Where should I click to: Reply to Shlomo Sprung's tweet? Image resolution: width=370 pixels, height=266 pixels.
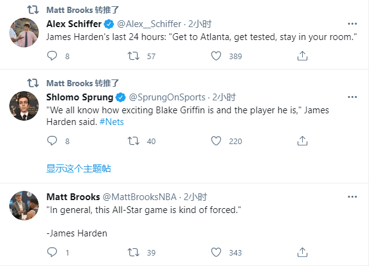[x=52, y=141]
